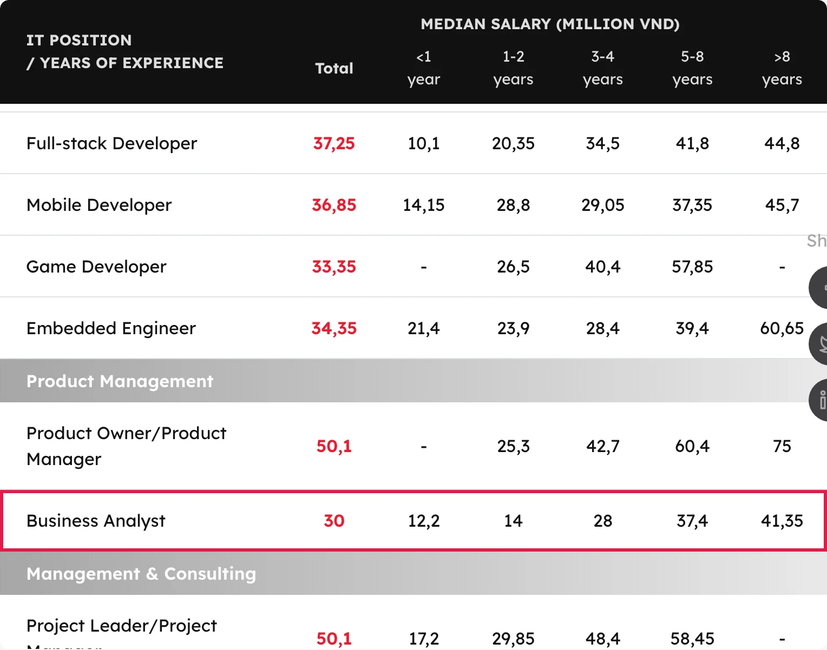The image size is (827, 650).
Task: Click the value '42,7' in Product Owner row
Action: tap(603, 446)
